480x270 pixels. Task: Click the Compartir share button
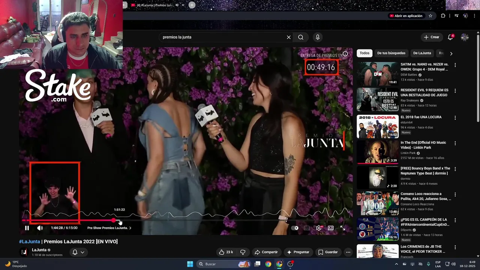pos(266,252)
